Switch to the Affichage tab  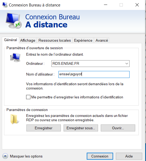pos(28,41)
